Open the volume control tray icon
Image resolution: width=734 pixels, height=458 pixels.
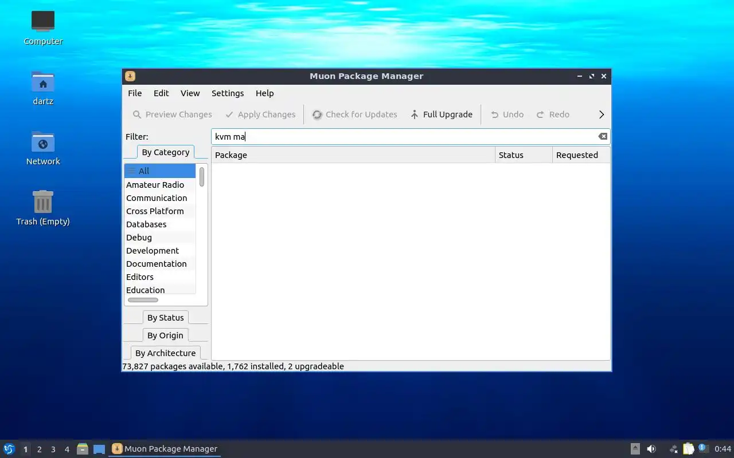(x=651, y=449)
